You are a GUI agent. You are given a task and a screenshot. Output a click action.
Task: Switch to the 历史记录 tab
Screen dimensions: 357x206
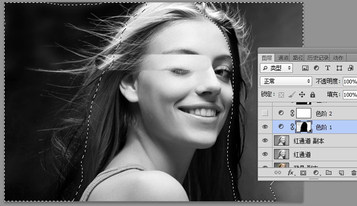pyautogui.click(x=318, y=58)
